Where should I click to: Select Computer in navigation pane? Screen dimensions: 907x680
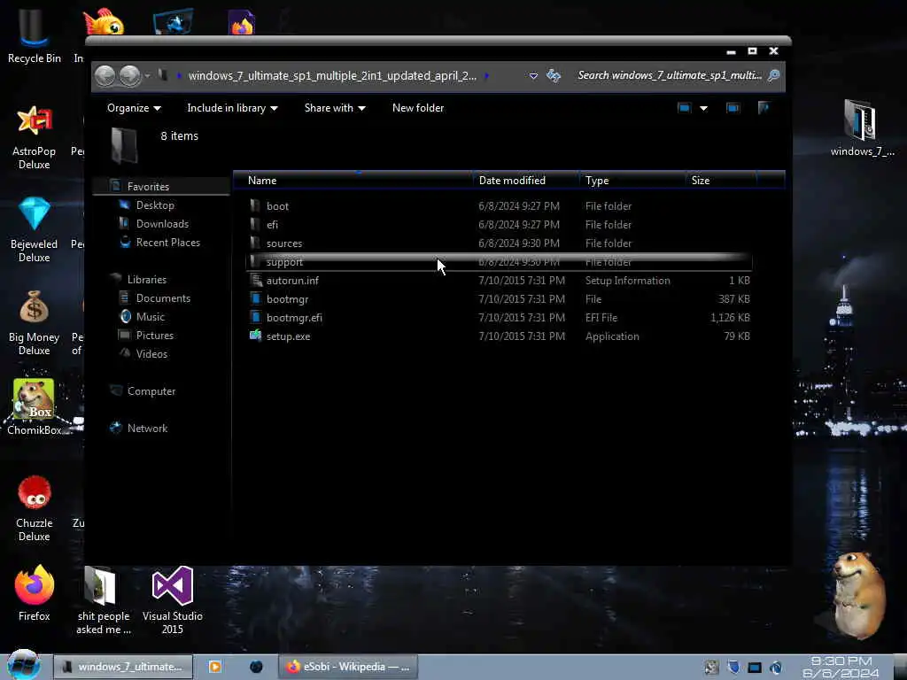point(151,391)
